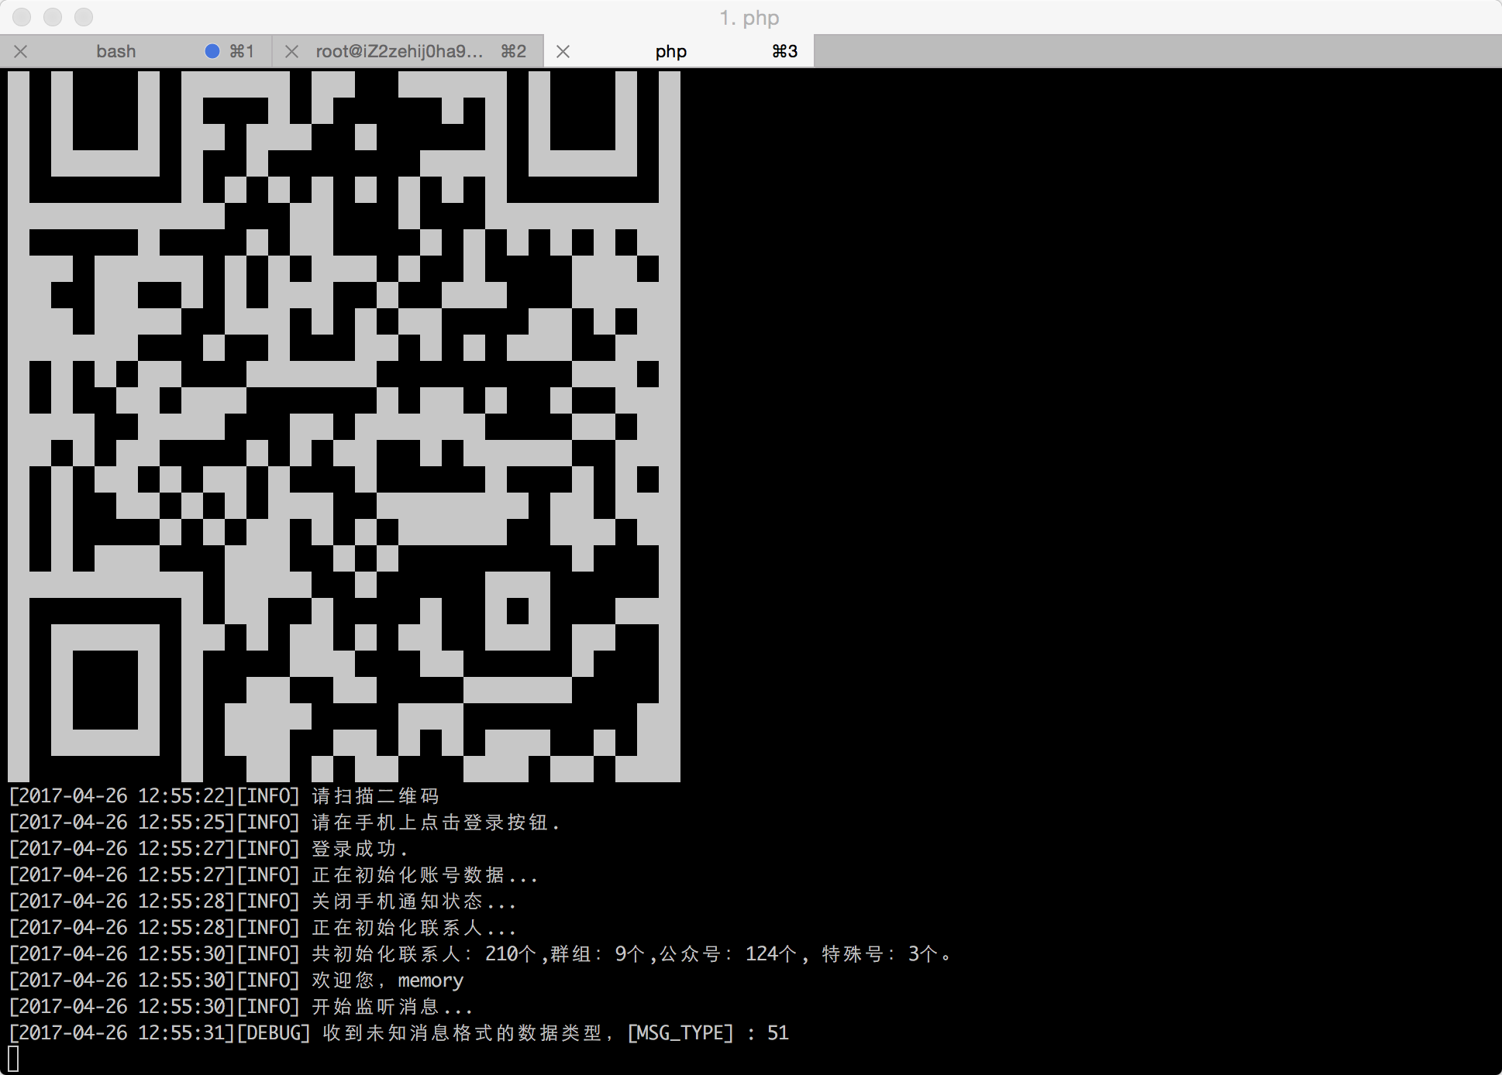Click the DEBUG line with MSG_TYPE 51
This screenshot has width=1502, height=1075.
coord(399,1033)
